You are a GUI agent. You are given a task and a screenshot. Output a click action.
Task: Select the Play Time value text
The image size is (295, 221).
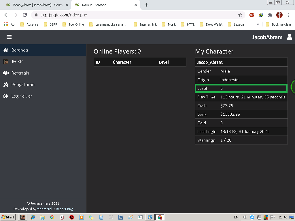pyautogui.click(x=253, y=97)
